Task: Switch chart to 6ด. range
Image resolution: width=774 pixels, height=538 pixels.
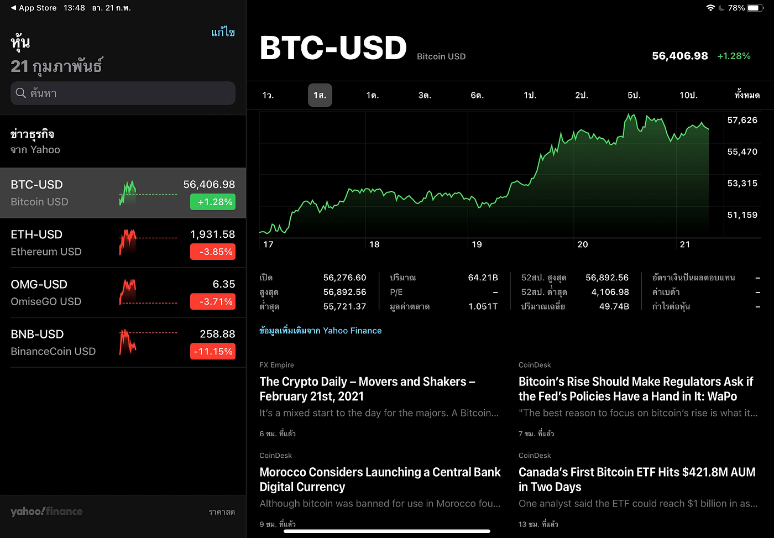Action: [477, 95]
